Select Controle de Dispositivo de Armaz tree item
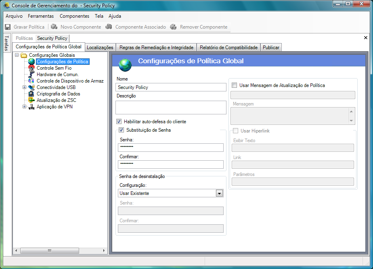This screenshot has height=269, width=373. point(70,81)
